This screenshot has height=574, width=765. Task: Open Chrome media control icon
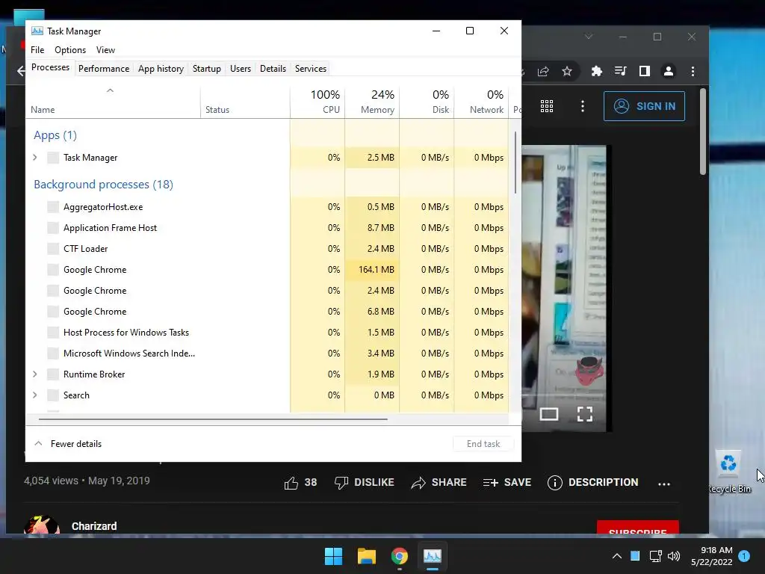click(x=620, y=71)
